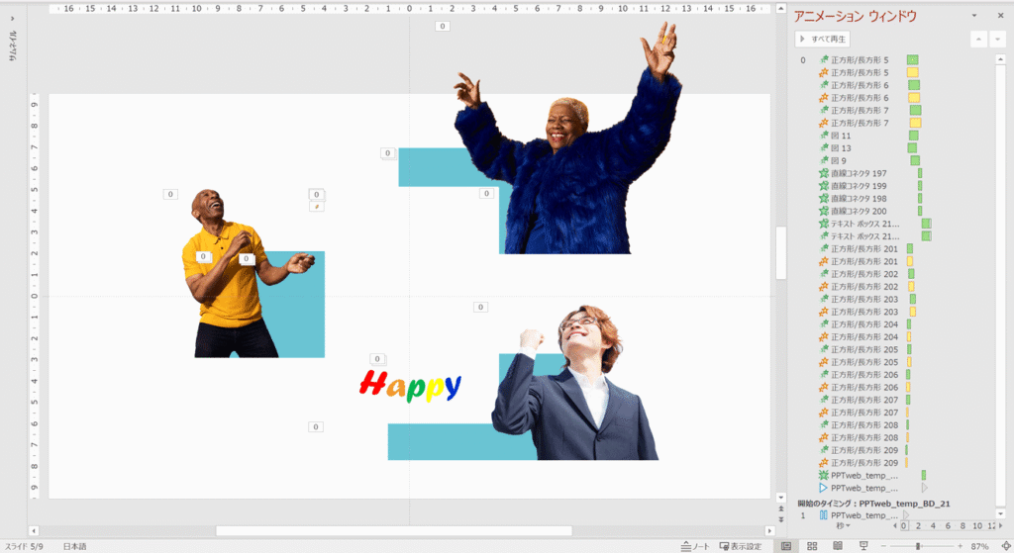The image size is (1014, 553).
Task: Click the すべて再生 play all button
Action: (x=824, y=40)
